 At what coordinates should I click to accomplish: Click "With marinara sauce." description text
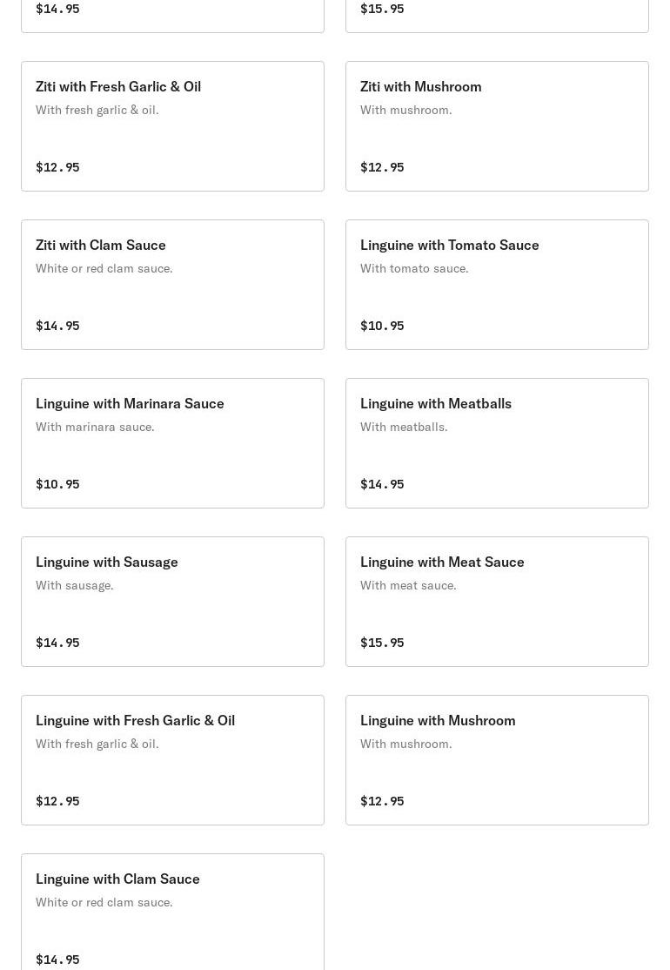pos(95,427)
